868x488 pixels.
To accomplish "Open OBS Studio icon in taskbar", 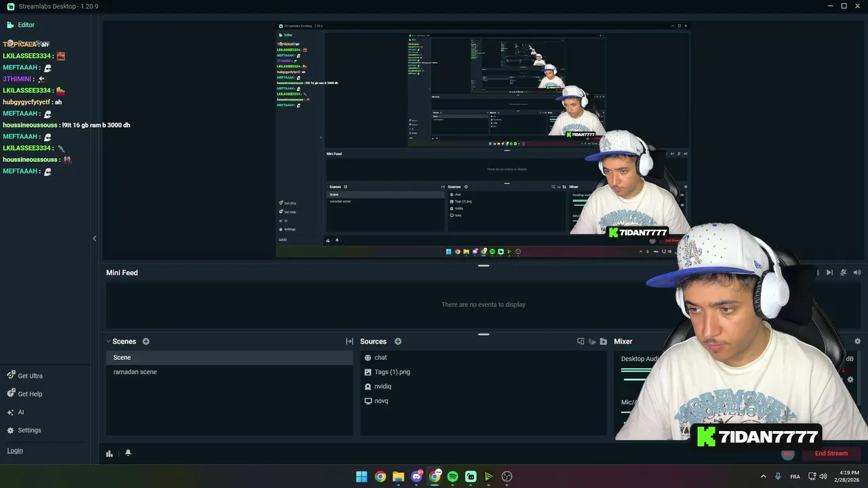I will [507, 476].
